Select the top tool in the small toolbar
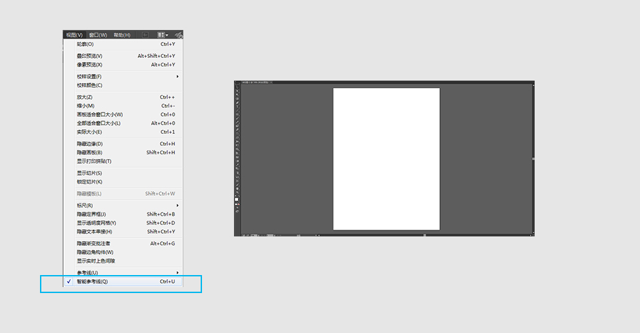The height and width of the screenshot is (333, 640). click(237, 87)
